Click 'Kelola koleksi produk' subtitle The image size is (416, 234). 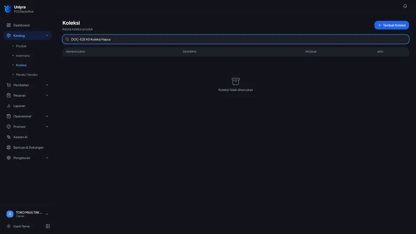coord(78,29)
